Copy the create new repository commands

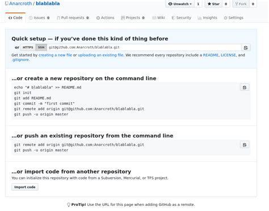[245, 88]
